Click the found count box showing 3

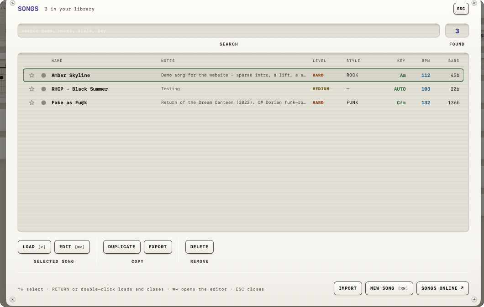pos(457,31)
